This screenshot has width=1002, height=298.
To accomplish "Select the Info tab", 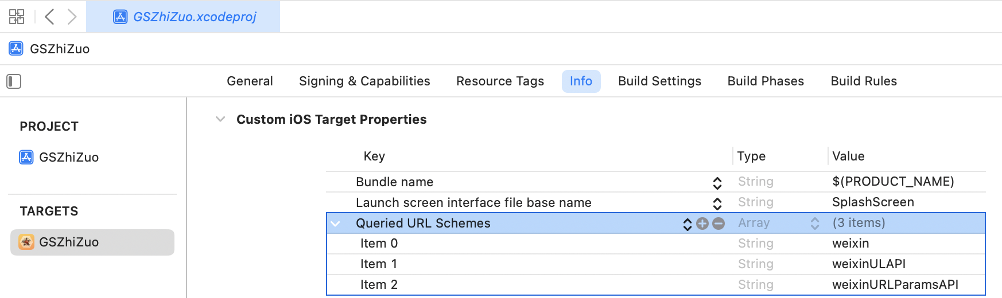I will 581,81.
